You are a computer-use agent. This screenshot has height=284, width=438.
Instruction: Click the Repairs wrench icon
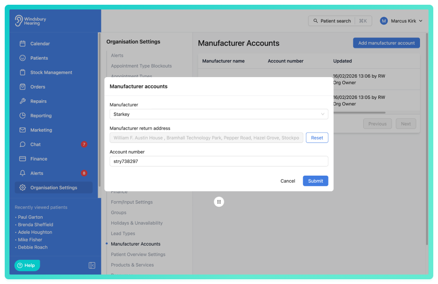click(x=23, y=101)
